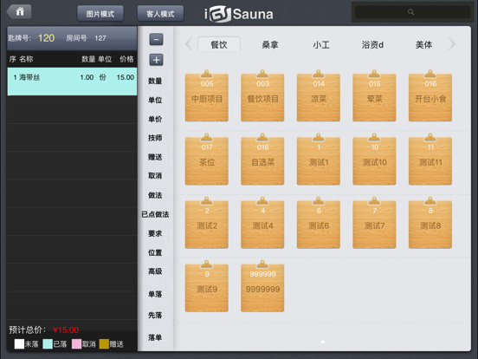Click the 价格 column header
The height and width of the screenshot is (359, 478).
click(x=126, y=59)
